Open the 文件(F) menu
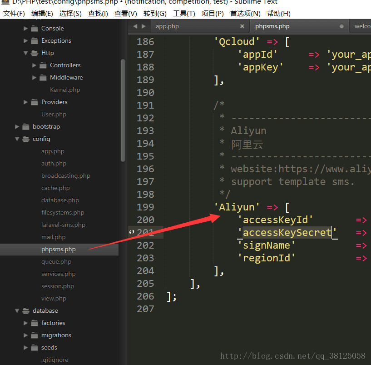The height and width of the screenshot is (365, 371). (14, 14)
